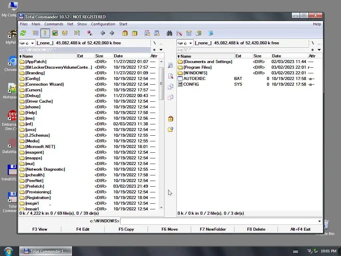Go forward with the right arrow icon
This screenshot has height=256, width=341.
pos(112,33)
